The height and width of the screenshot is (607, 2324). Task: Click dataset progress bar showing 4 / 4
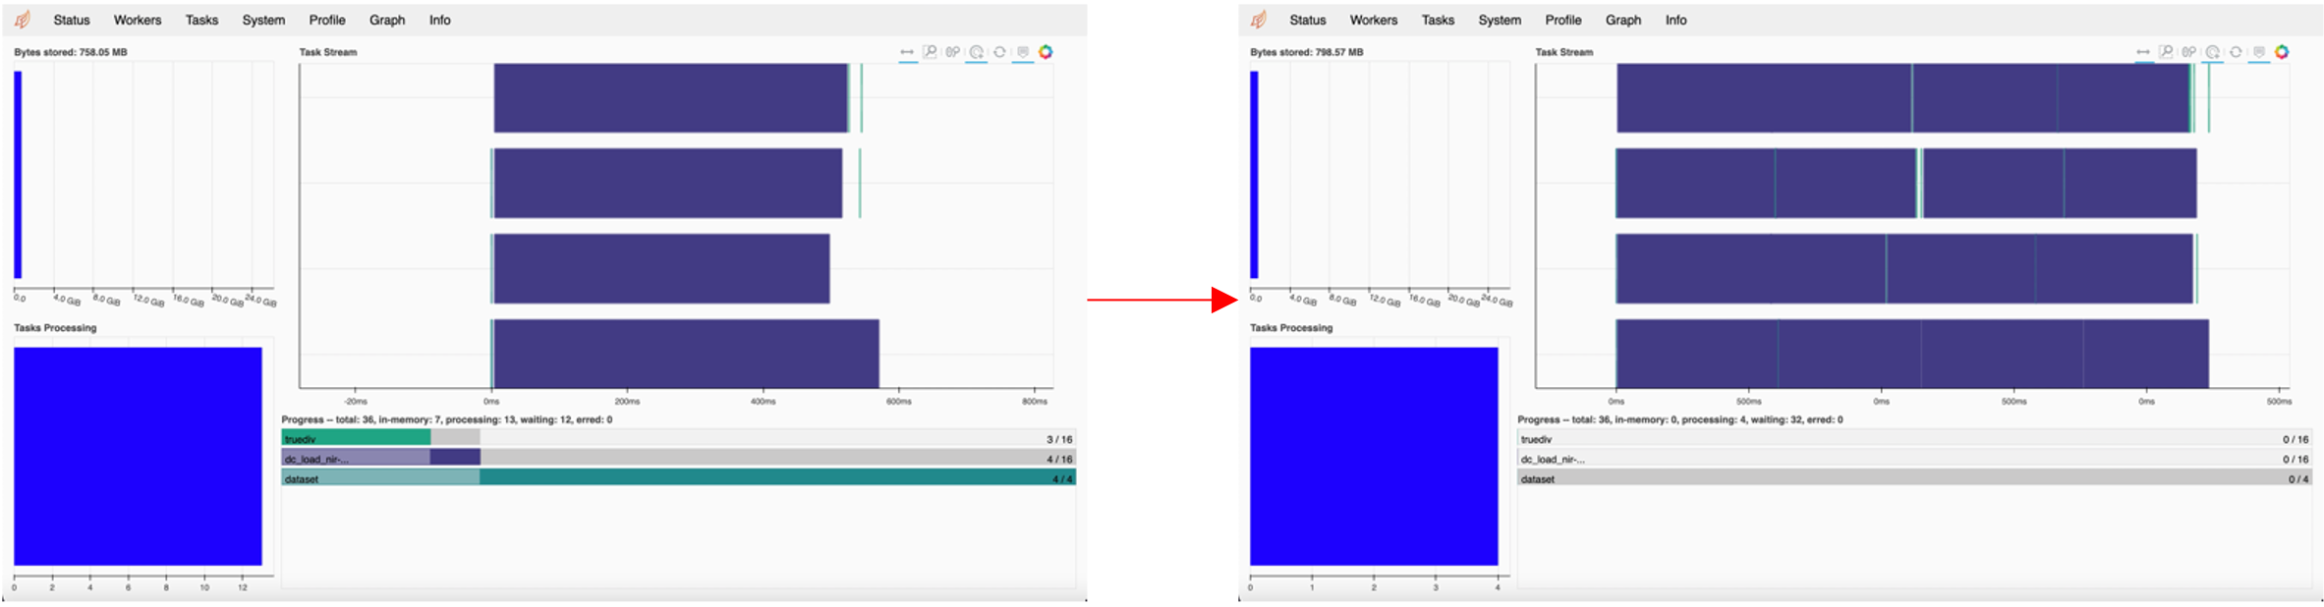pyautogui.click(x=679, y=477)
